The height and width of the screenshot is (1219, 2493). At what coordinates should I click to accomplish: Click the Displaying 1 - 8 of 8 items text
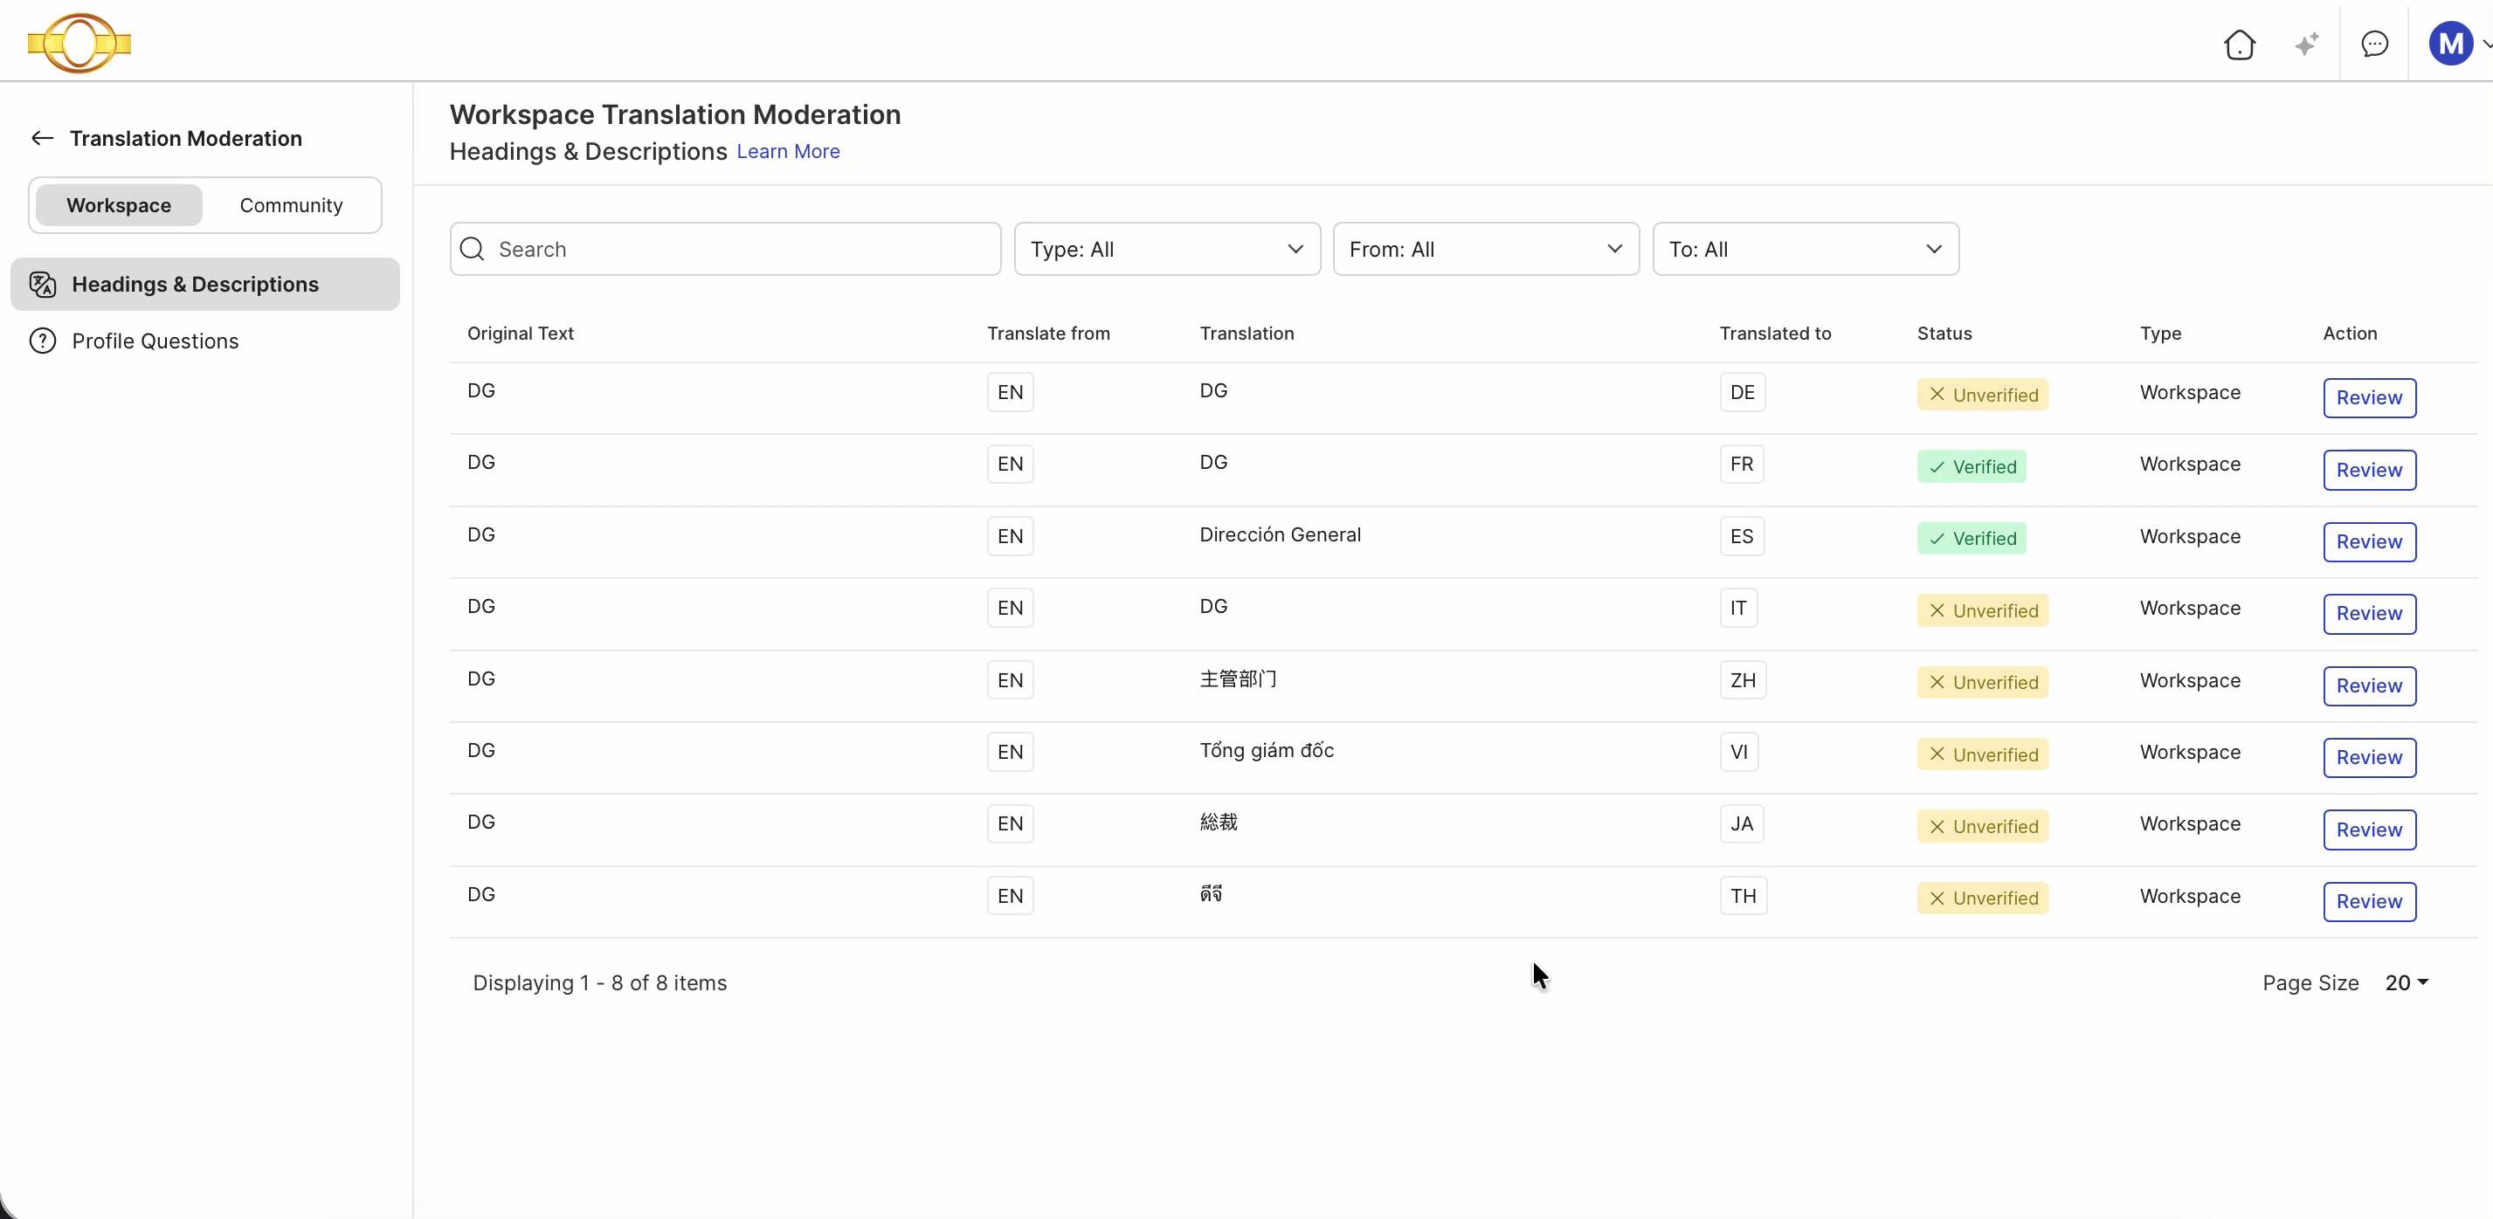click(599, 983)
